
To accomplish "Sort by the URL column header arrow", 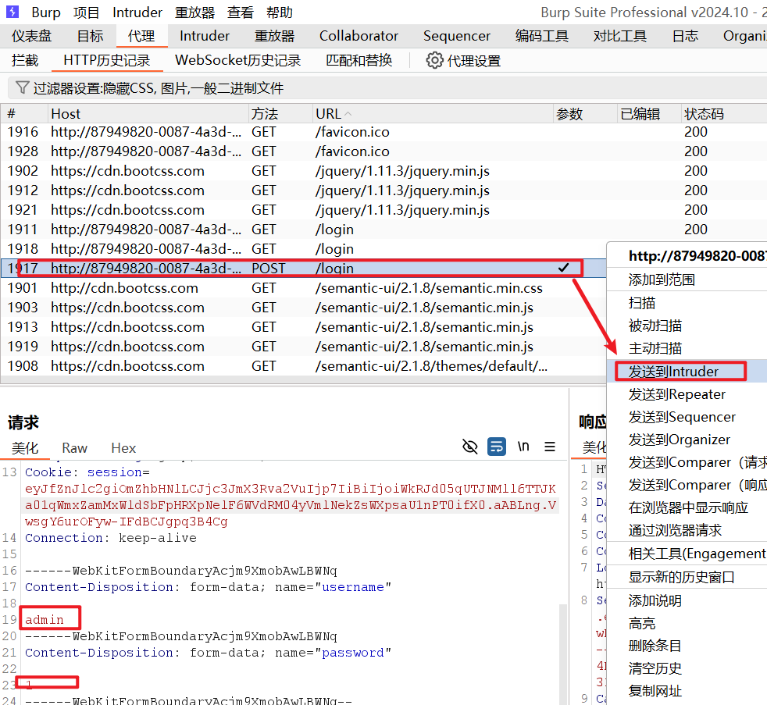I will [348, 114].
